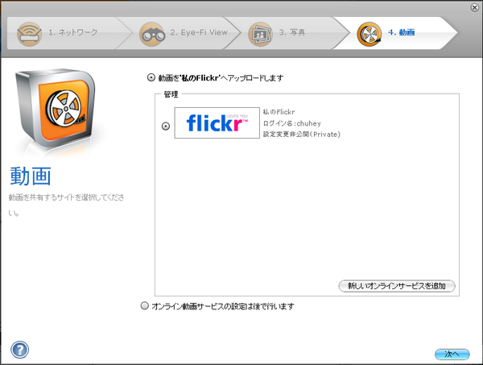Screen dimensions: 483x365
Task: Click the 管理 group label
Action: 171,94
